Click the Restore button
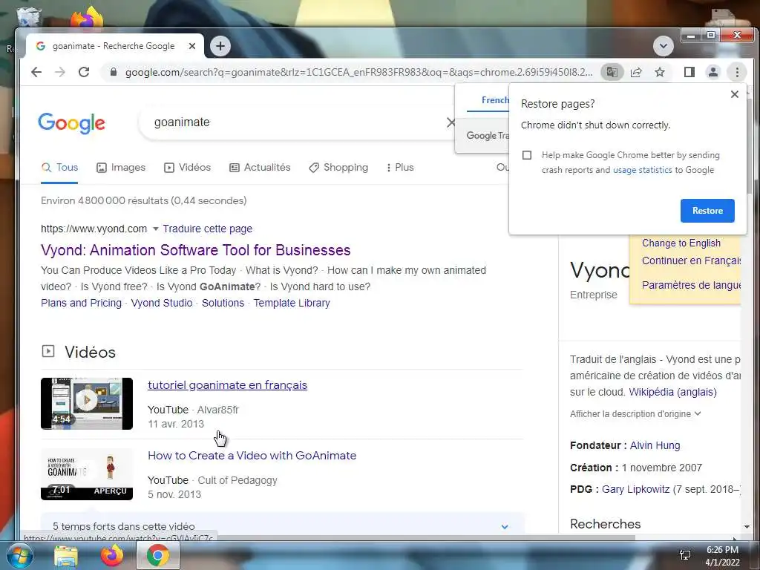The height and width of the screenshot is (570, 760). (x=707, y=211)
